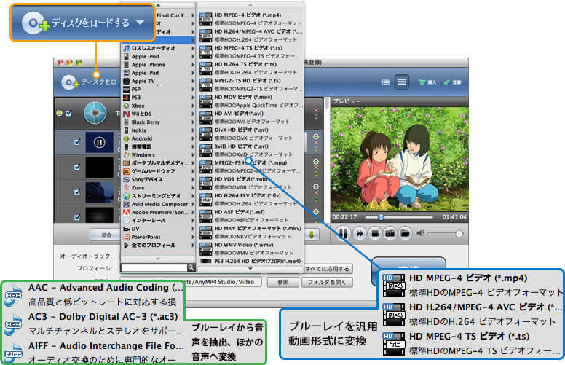Mute using the speaker icon

(421, 233)
